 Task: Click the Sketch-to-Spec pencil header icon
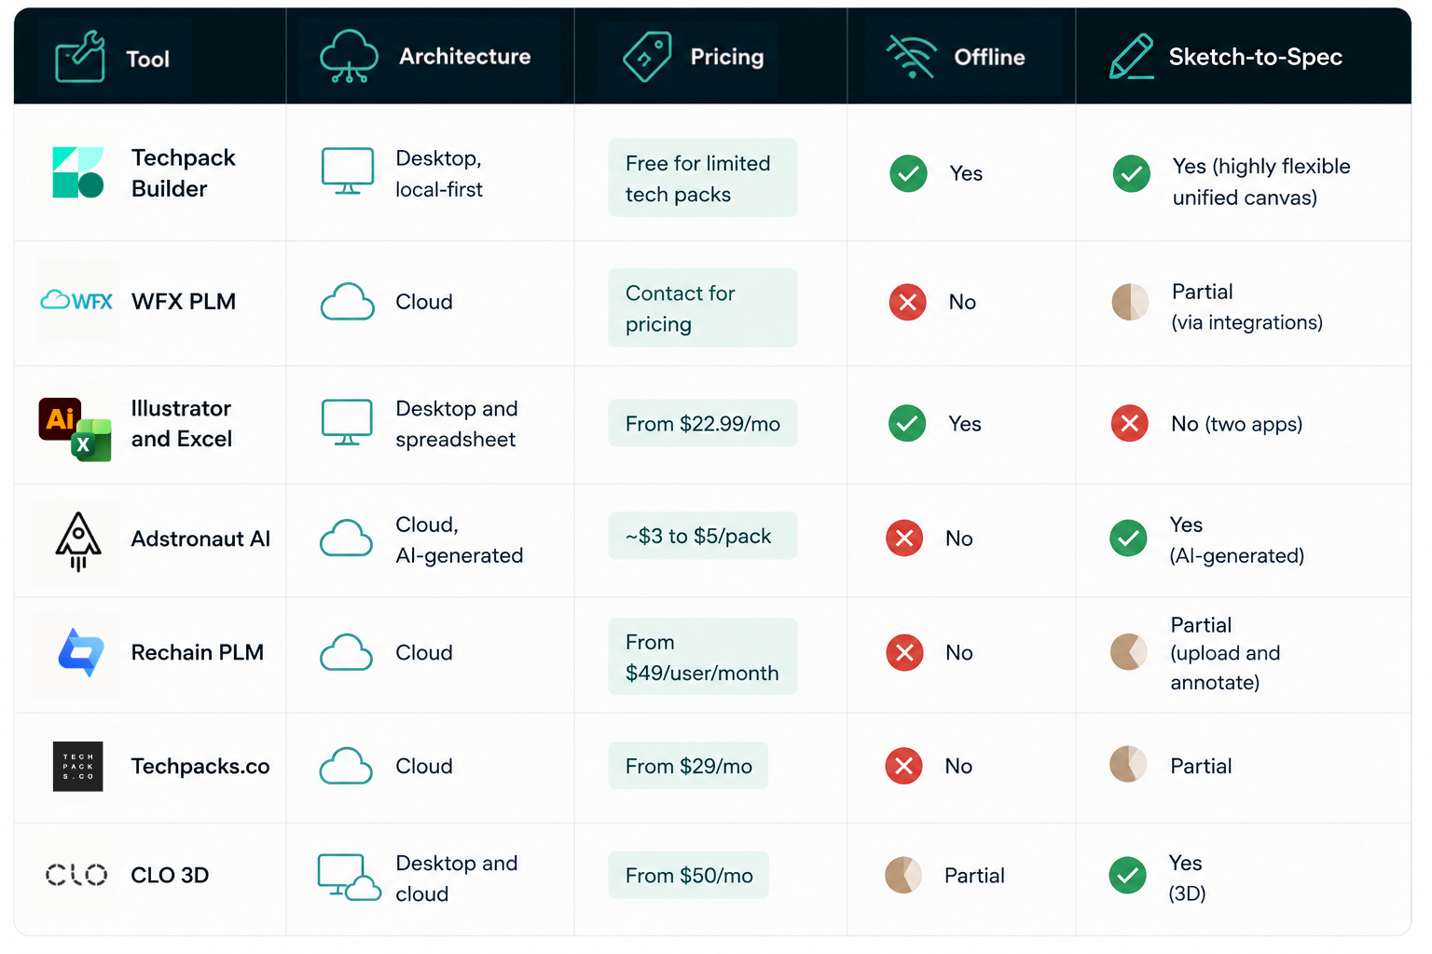click(x=1132, y=56)
